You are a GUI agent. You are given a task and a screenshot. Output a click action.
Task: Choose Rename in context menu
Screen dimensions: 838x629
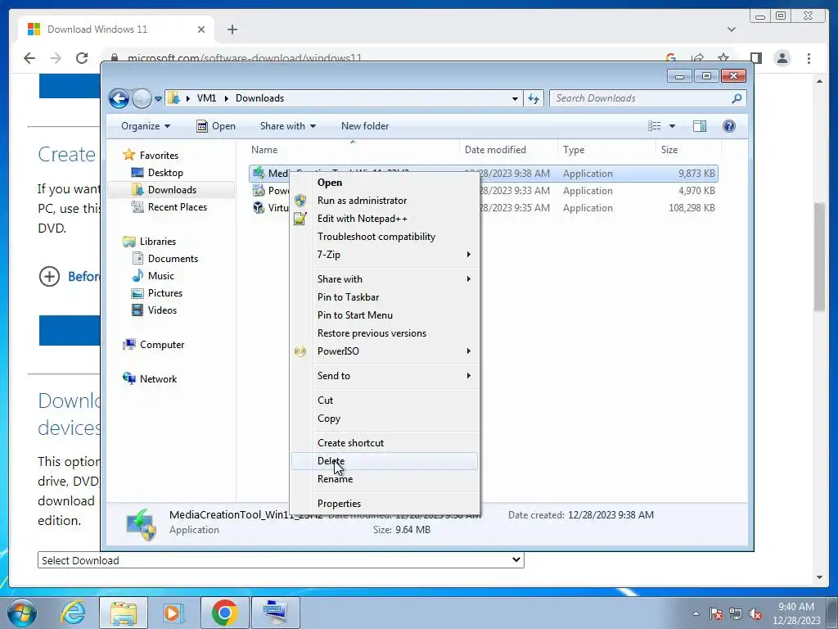(x=385, y=479)
